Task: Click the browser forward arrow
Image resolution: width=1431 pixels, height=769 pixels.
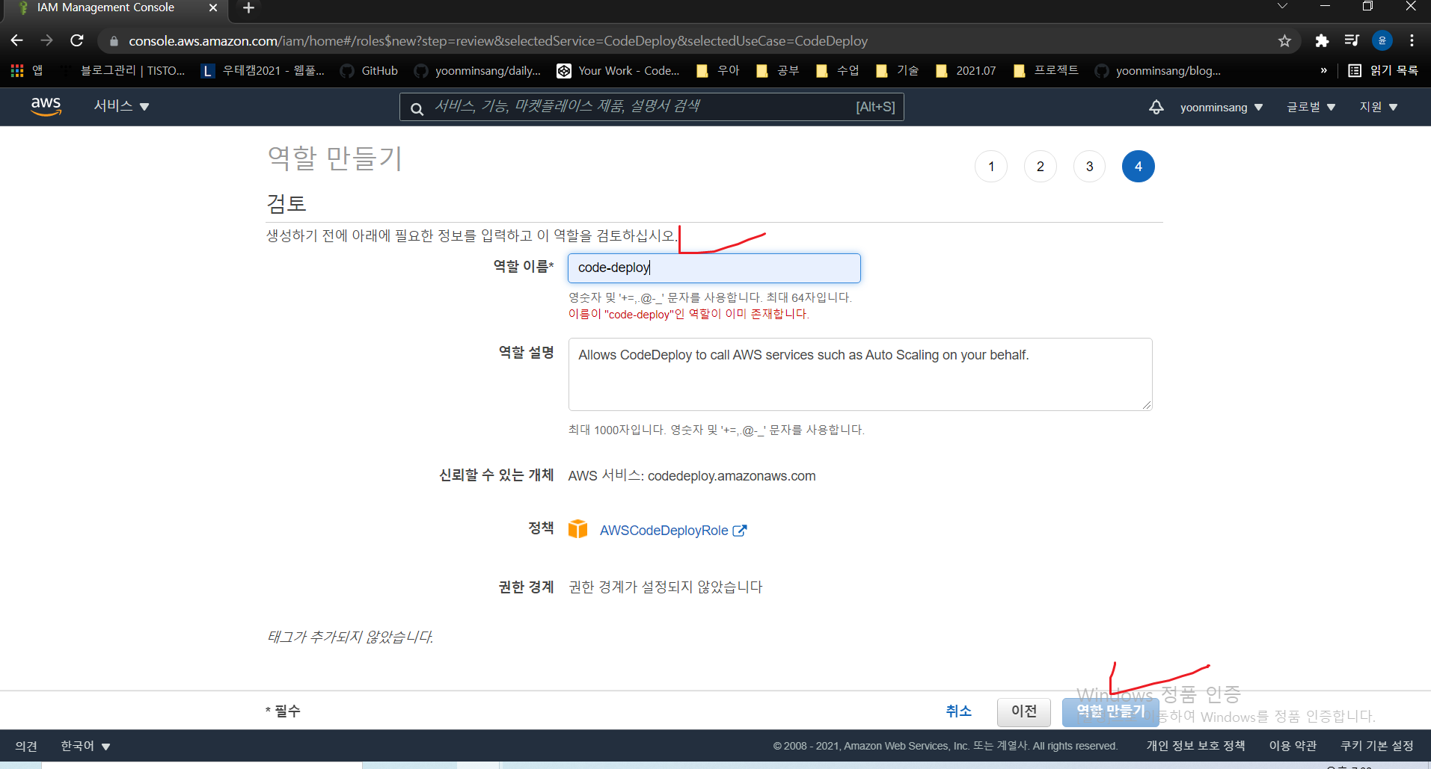Action: tap(46, 40)
